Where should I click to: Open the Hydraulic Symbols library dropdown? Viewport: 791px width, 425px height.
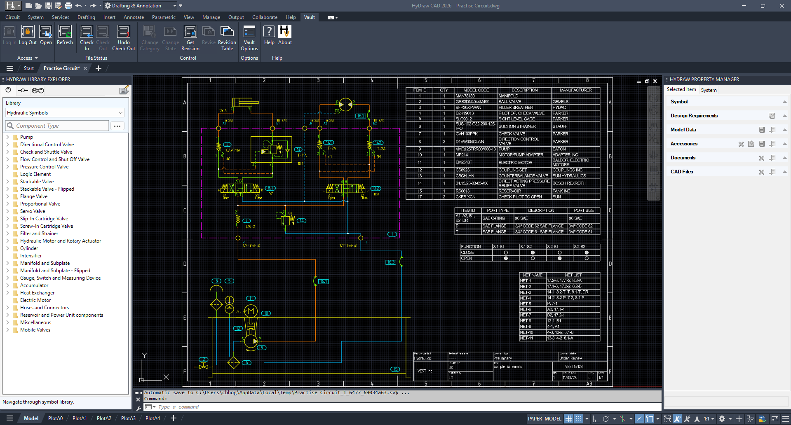point(120,112)
